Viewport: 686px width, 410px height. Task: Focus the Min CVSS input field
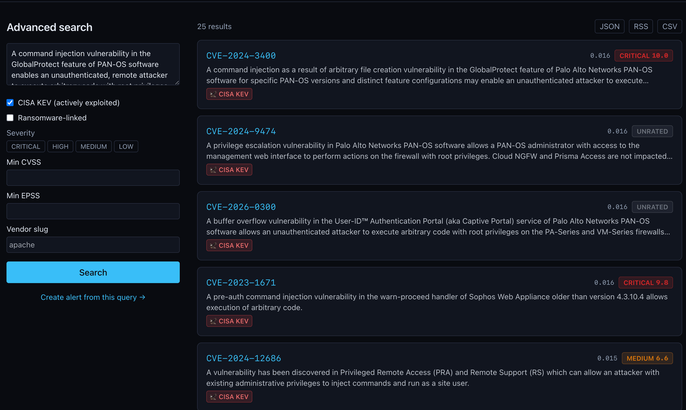[x=93, y=178]
